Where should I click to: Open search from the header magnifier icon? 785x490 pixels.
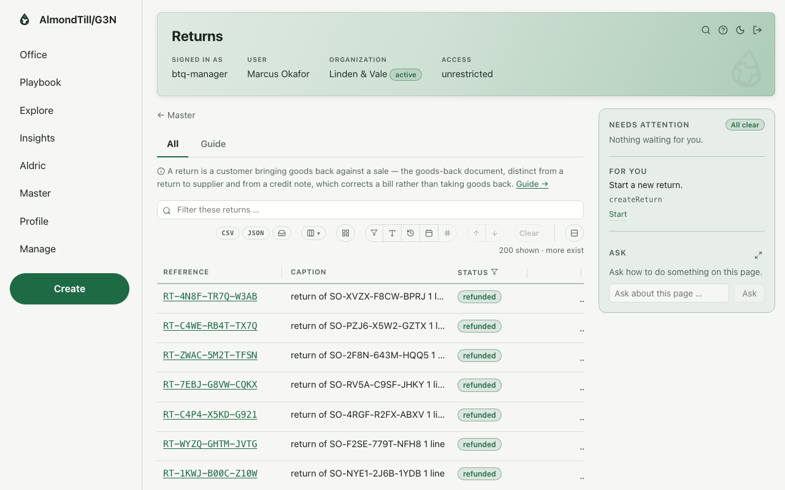[x=706, y=30]
